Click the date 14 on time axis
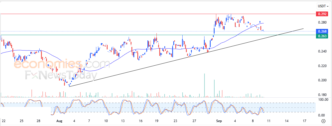 287,121
